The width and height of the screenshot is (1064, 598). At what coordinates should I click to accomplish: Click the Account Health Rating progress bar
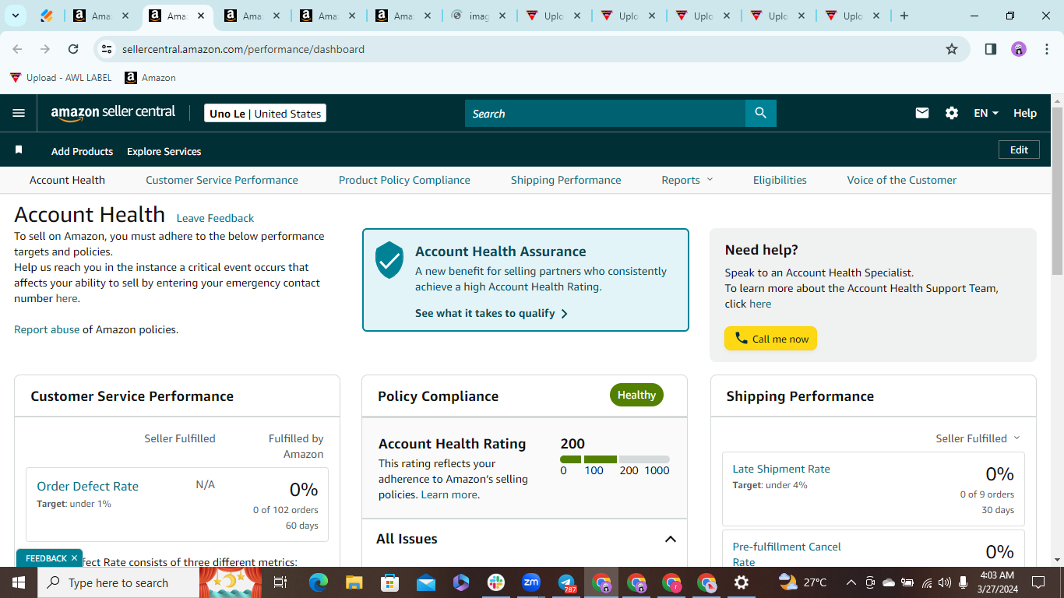(x=615, y=459)
